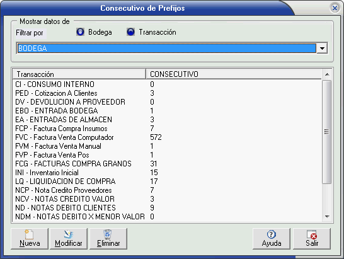Select the Transacción radio button
Screen dimensions: 344x259
(x=131, y=32)
